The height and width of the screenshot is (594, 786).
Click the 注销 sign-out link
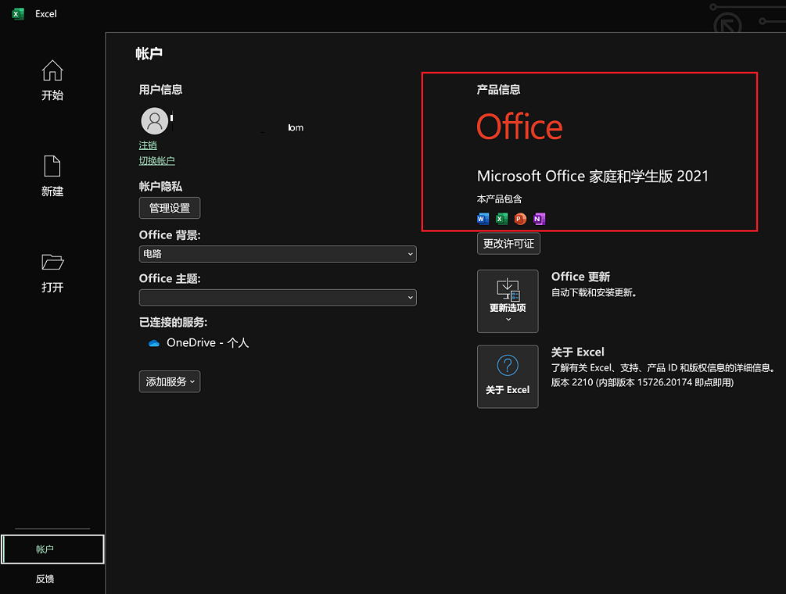(148, 145)
